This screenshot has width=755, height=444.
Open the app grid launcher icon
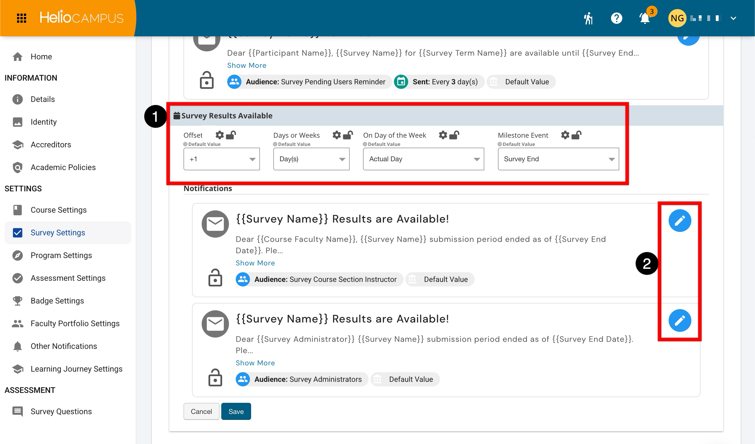[21, 18]
